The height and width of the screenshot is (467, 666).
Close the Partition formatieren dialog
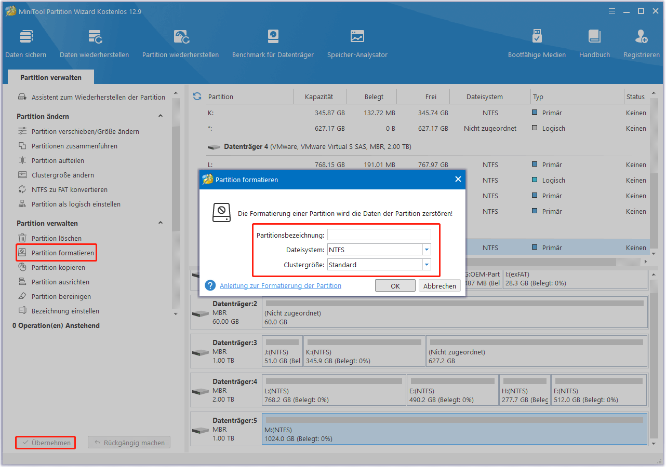click(458, 179)
